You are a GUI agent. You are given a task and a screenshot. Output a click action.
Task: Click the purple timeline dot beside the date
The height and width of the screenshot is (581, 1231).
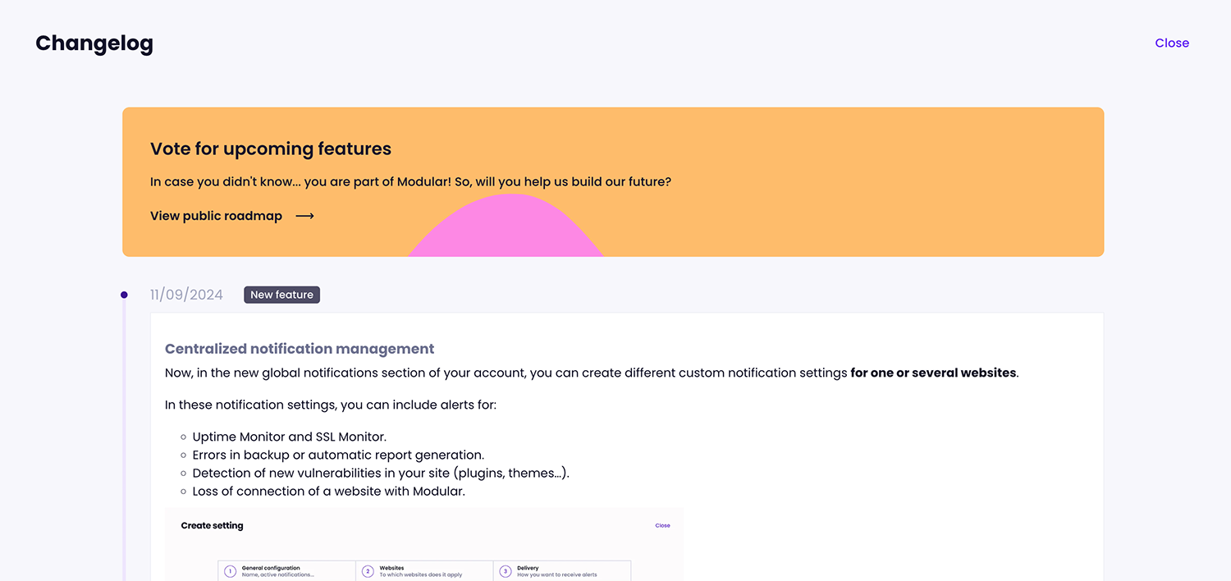tap(124, 294)
